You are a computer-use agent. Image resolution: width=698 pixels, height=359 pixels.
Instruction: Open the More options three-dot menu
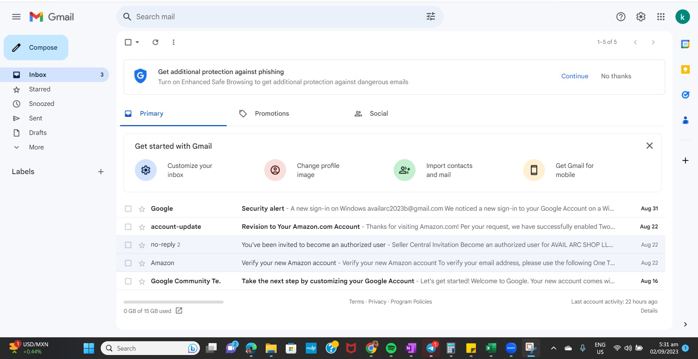tap(173, 42)
